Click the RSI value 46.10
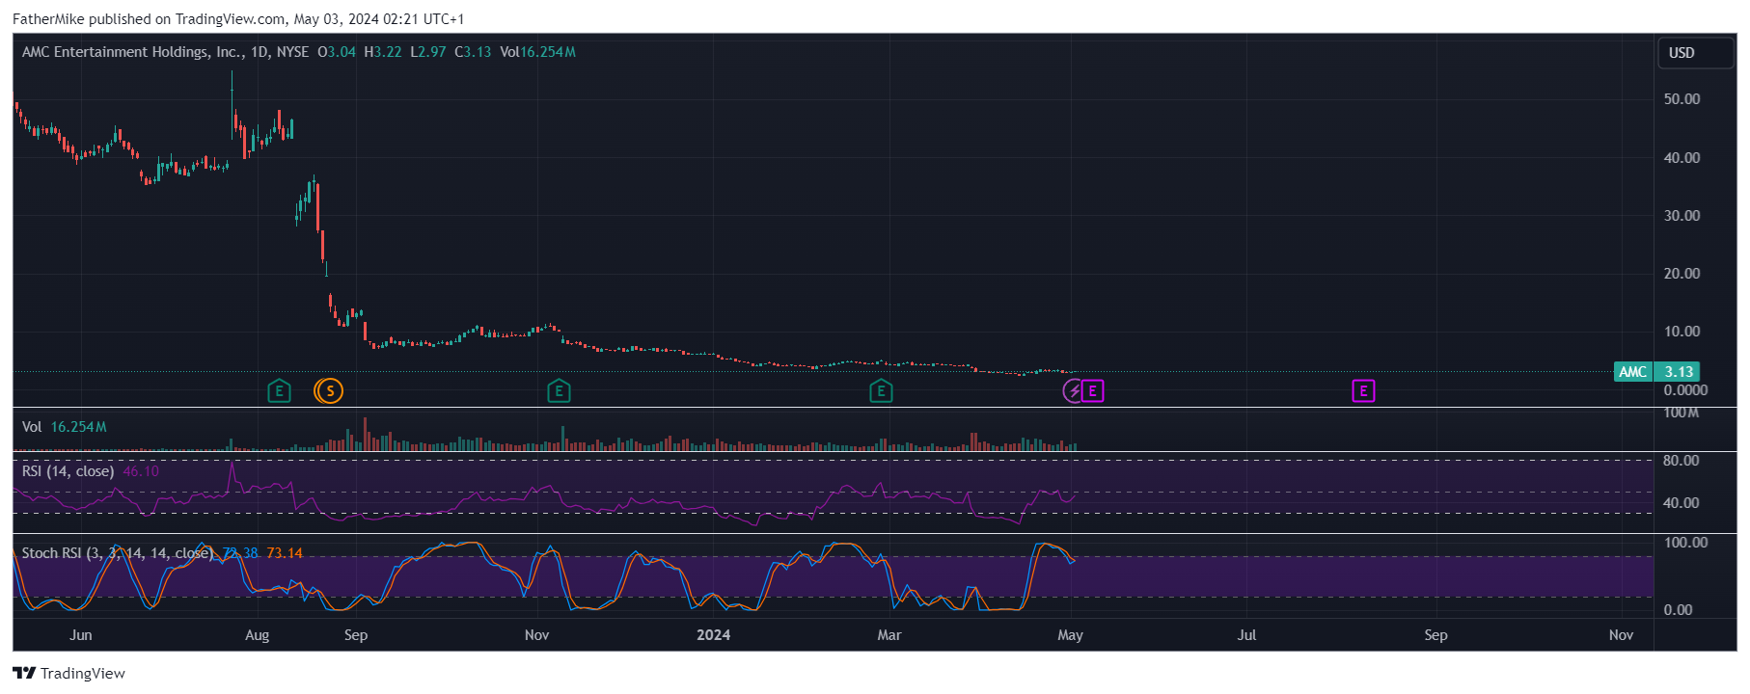1750x694 pixels. [x=141, y=471]
